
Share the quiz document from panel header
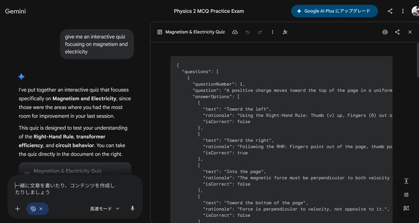397,32
